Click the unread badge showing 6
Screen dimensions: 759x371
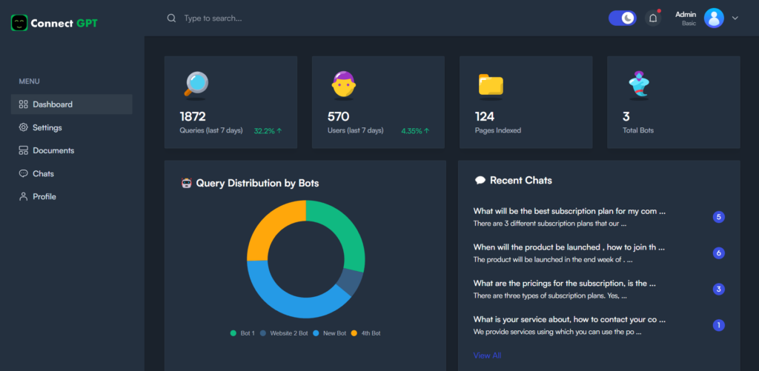pos(719,253)
